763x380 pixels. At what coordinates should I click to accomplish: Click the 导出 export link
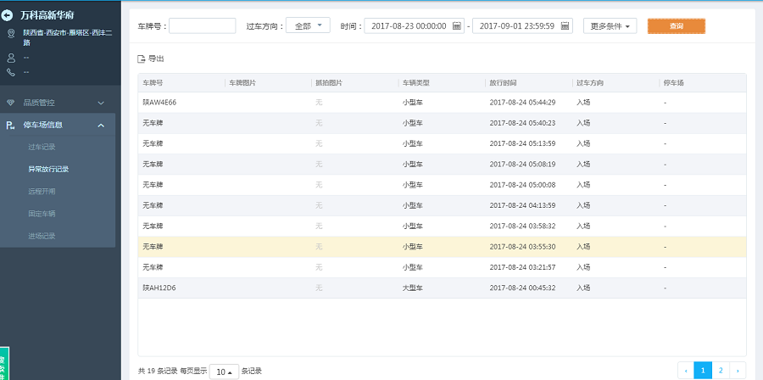click(156, 59)
